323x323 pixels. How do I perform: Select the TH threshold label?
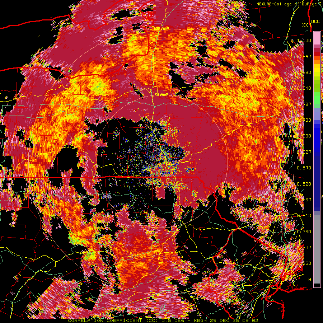pyautogui.click(x=308, y=280)
